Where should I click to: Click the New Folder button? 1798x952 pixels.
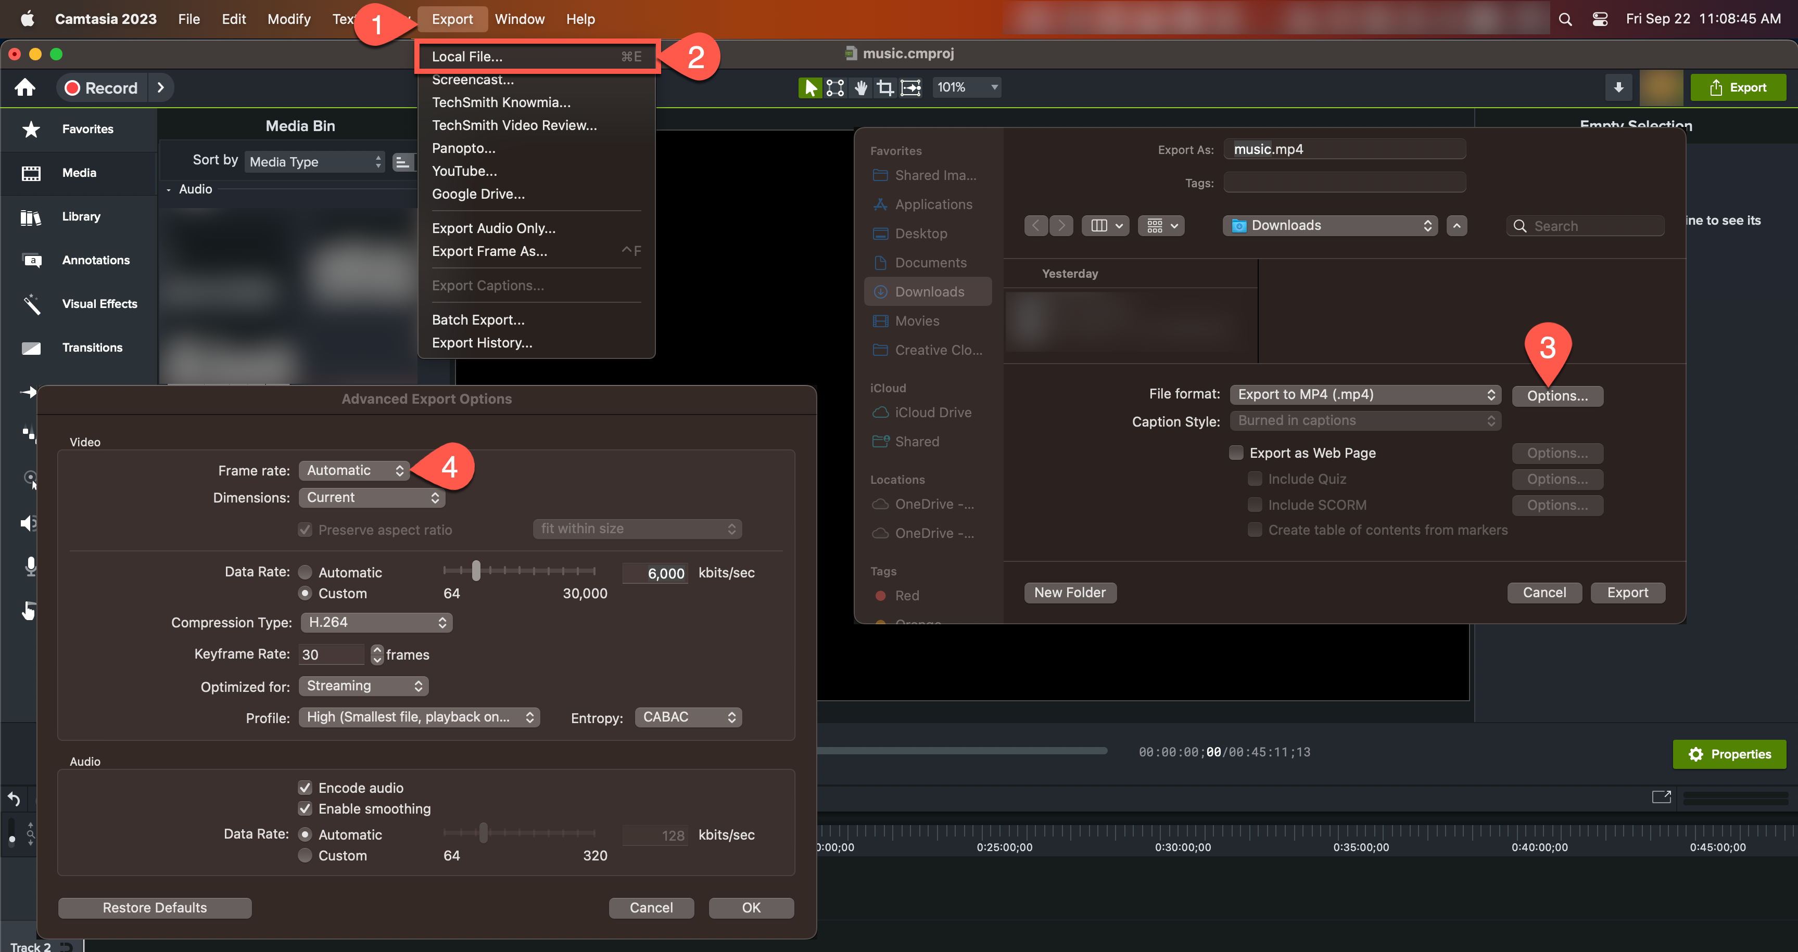coord(1069,592)
